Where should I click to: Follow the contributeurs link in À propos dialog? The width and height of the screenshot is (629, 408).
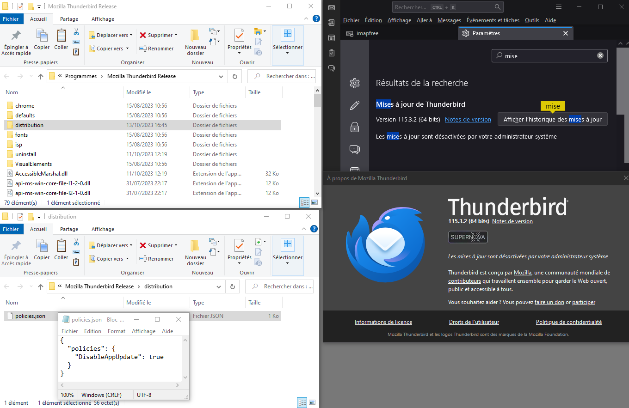[465, 281]
